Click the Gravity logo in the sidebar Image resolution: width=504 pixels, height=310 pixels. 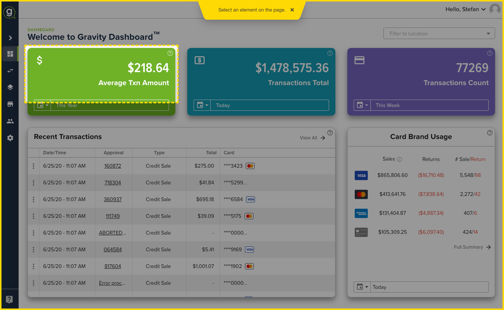[x=9, y=12]
